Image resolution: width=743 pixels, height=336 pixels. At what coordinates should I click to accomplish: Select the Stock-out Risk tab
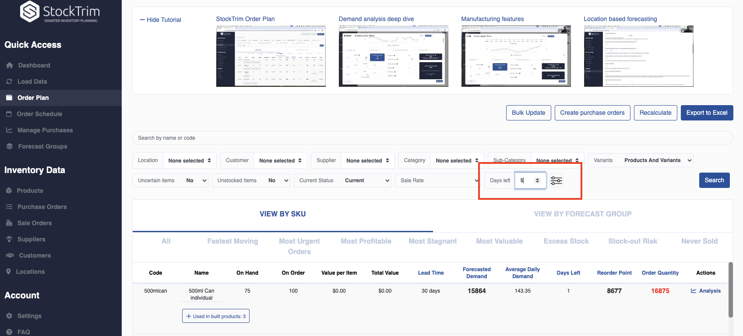tap(633, 241)
